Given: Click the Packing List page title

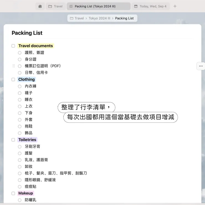Looking at the screenshot, I should tap(27, 33).
